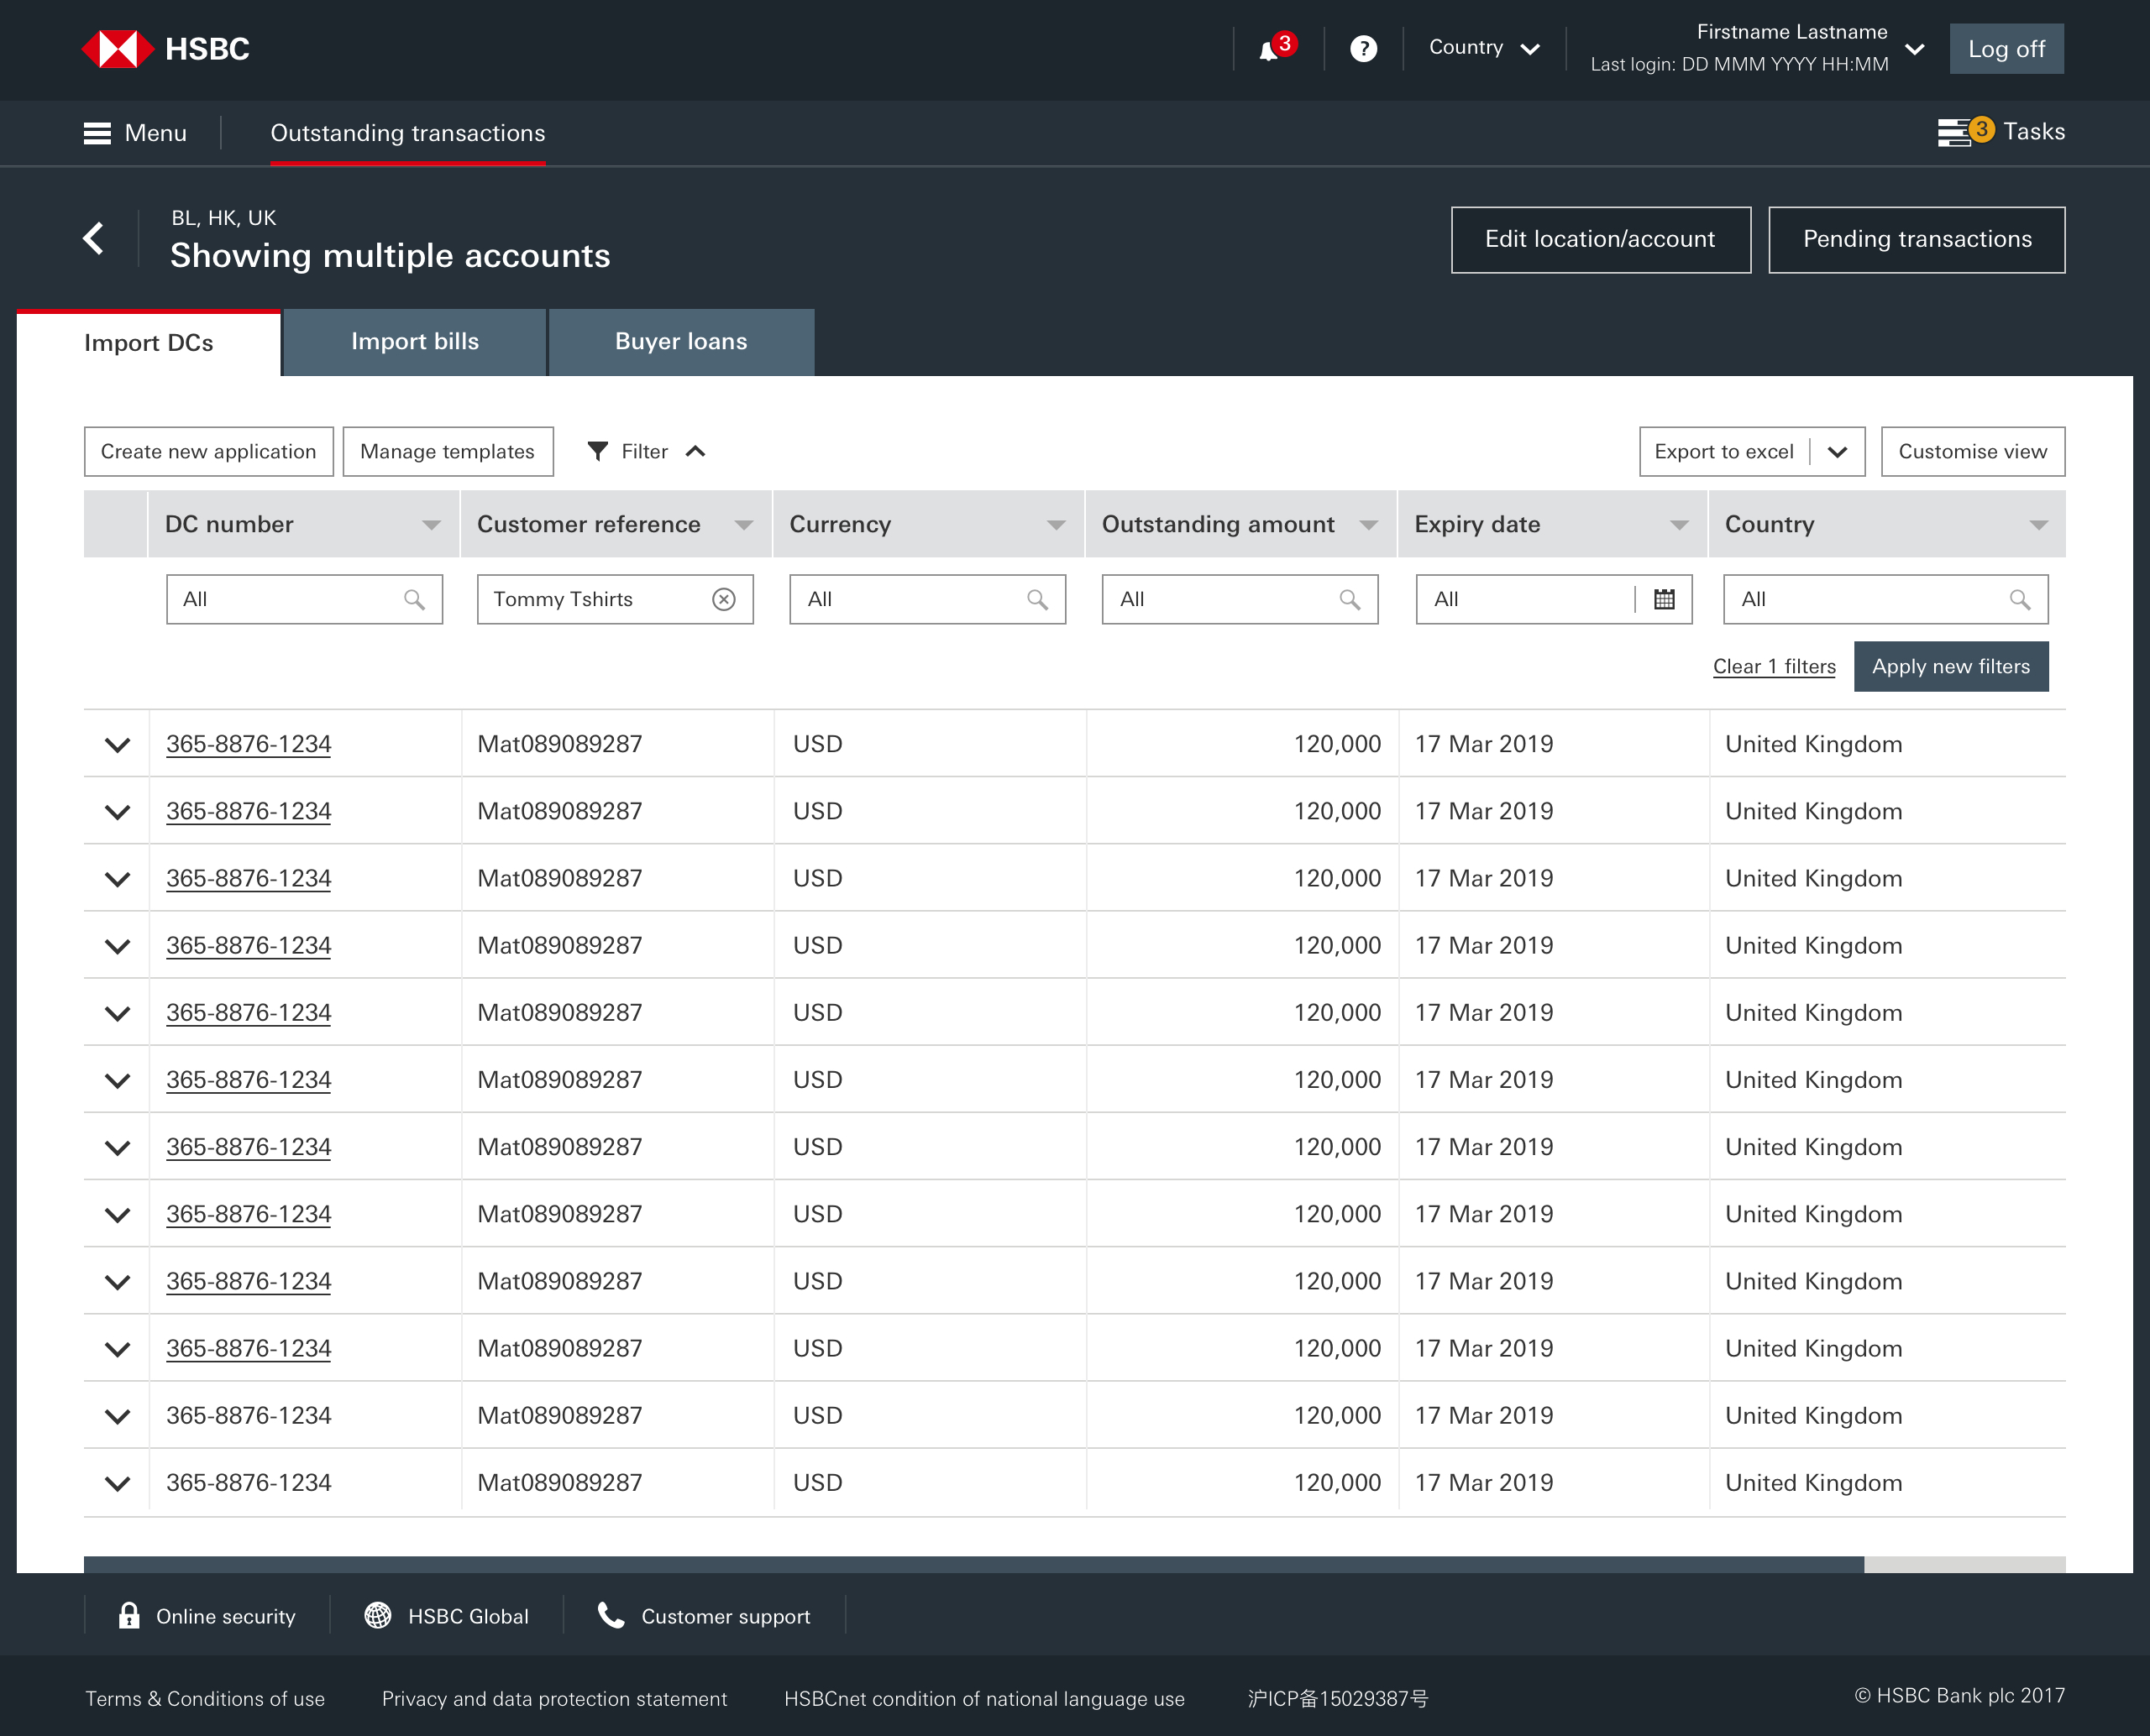Switch to the Import DCs tab

[149, 343]
